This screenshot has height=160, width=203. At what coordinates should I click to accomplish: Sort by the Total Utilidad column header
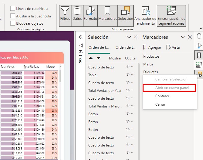click(x=32, y=67)
